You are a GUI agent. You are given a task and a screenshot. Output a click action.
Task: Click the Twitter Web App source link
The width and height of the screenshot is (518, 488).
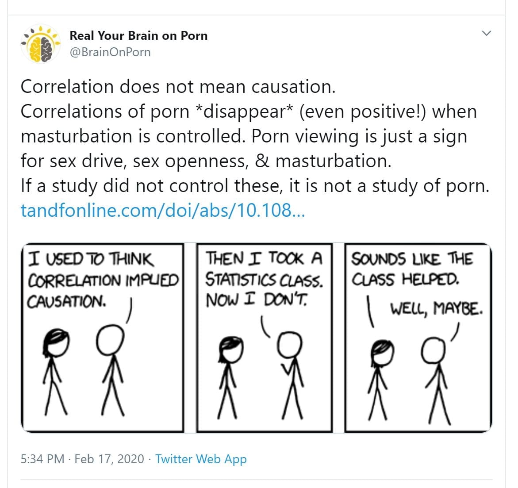tap(201, 459)
